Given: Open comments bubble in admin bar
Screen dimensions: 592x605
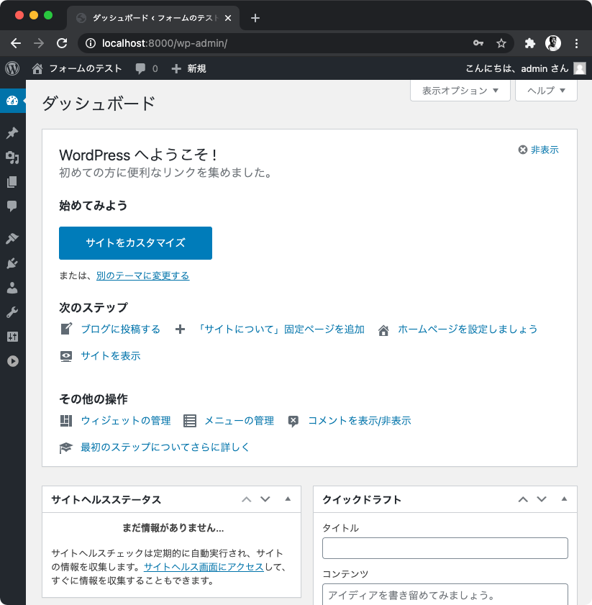Looking at the screenshot, I should [x=140, y=68].
